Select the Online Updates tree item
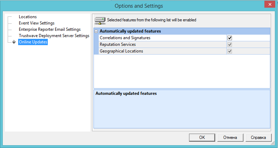The height and width of the screenshot is (148, 278). coord(33,42)
